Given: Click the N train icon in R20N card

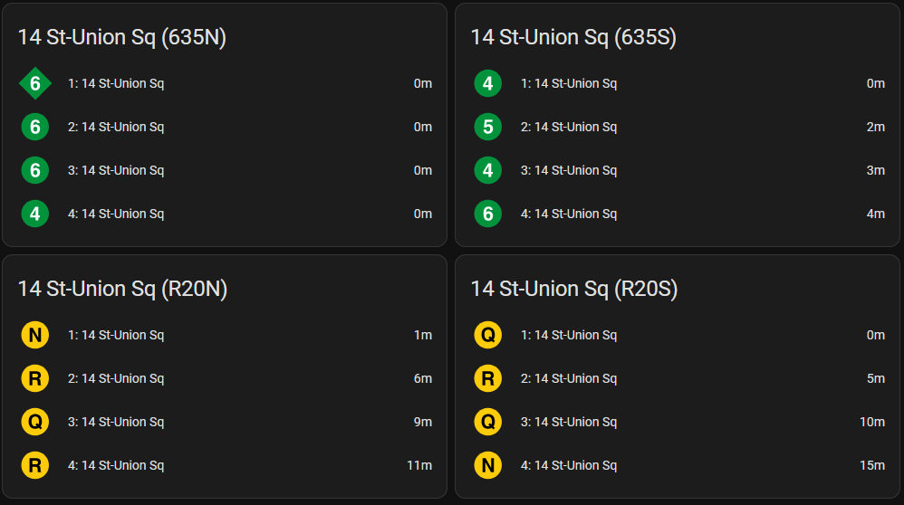Looking at the screenshot, I should click(35, 335).
